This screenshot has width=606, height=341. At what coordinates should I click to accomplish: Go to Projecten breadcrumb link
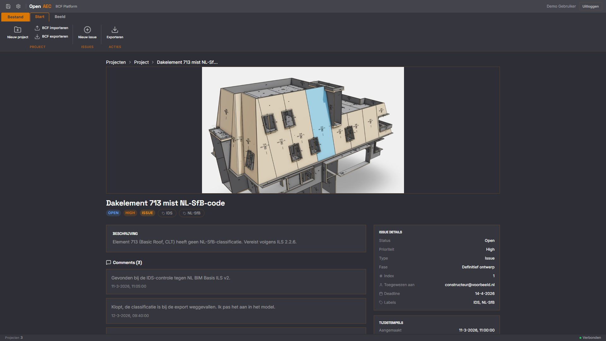pyautogui.click(x=116, y=62)
